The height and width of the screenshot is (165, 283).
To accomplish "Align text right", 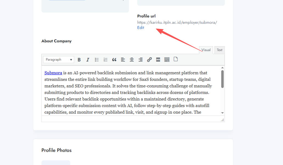I will (141, 60).
